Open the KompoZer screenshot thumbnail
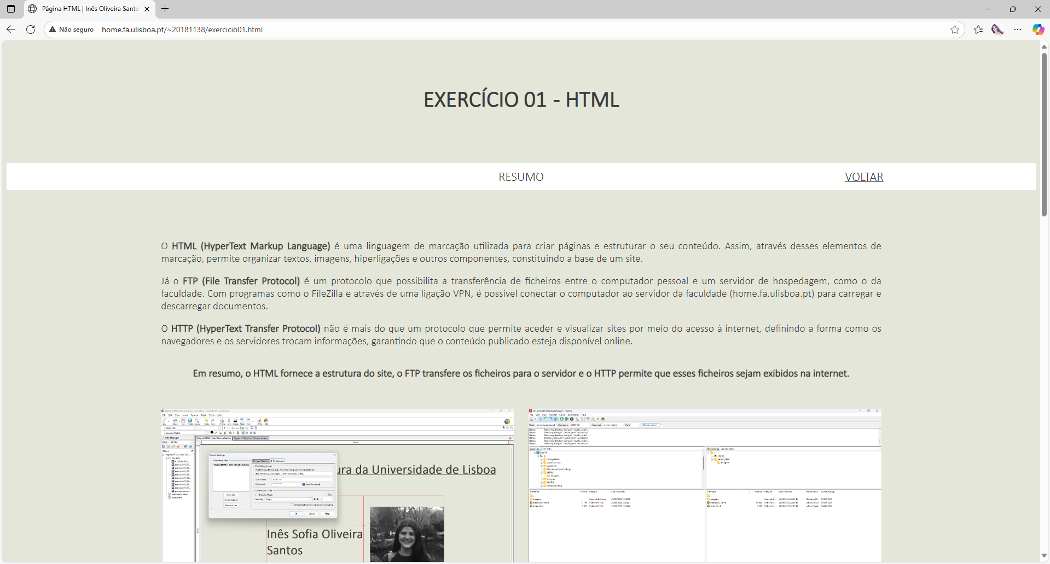Viewport: 1050px width, 564px height. click(x=337, y=485)
